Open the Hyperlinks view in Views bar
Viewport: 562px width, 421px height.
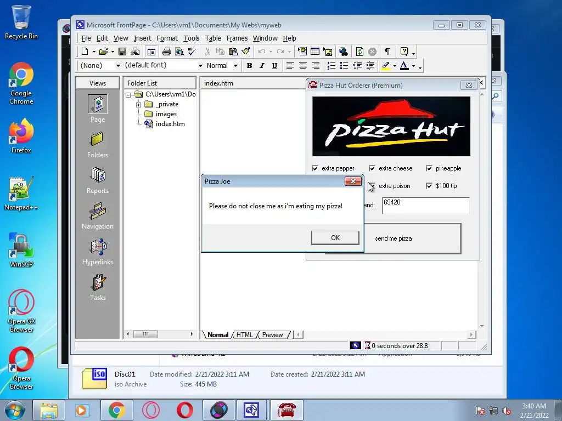pos(98,252)
